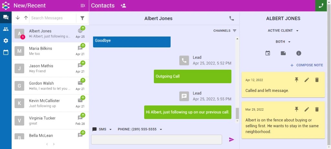Open the calendar icon in left sidebar
Screen dimensions: 331x149
pos(6,52)
